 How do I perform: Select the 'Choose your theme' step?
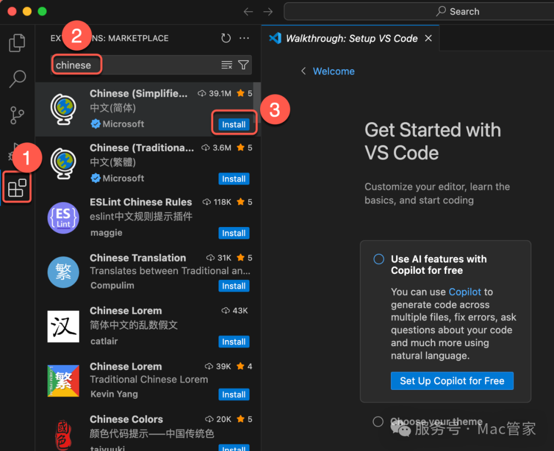pyautogui.click(x=379, y=422)
